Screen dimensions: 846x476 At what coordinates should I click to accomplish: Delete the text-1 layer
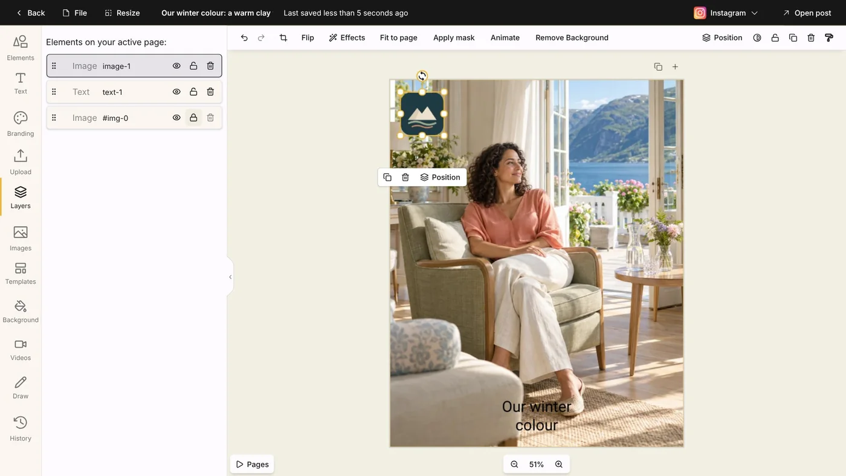pyautogui.click(x=210, y=92)
